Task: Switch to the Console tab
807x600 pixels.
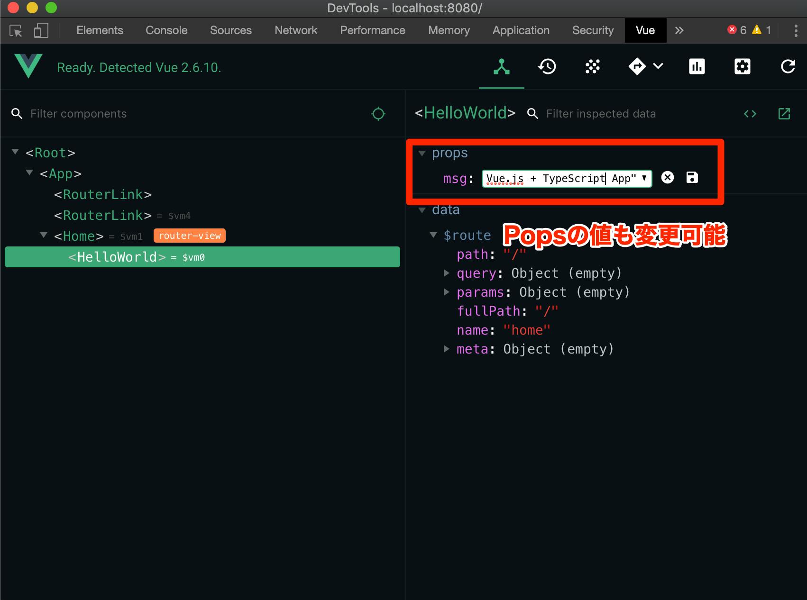Action: tap(166, 30)
